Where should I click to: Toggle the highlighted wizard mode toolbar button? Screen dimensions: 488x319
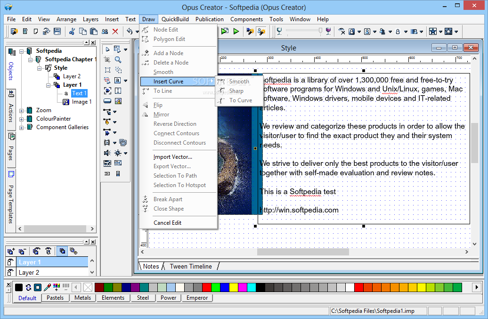261,31
